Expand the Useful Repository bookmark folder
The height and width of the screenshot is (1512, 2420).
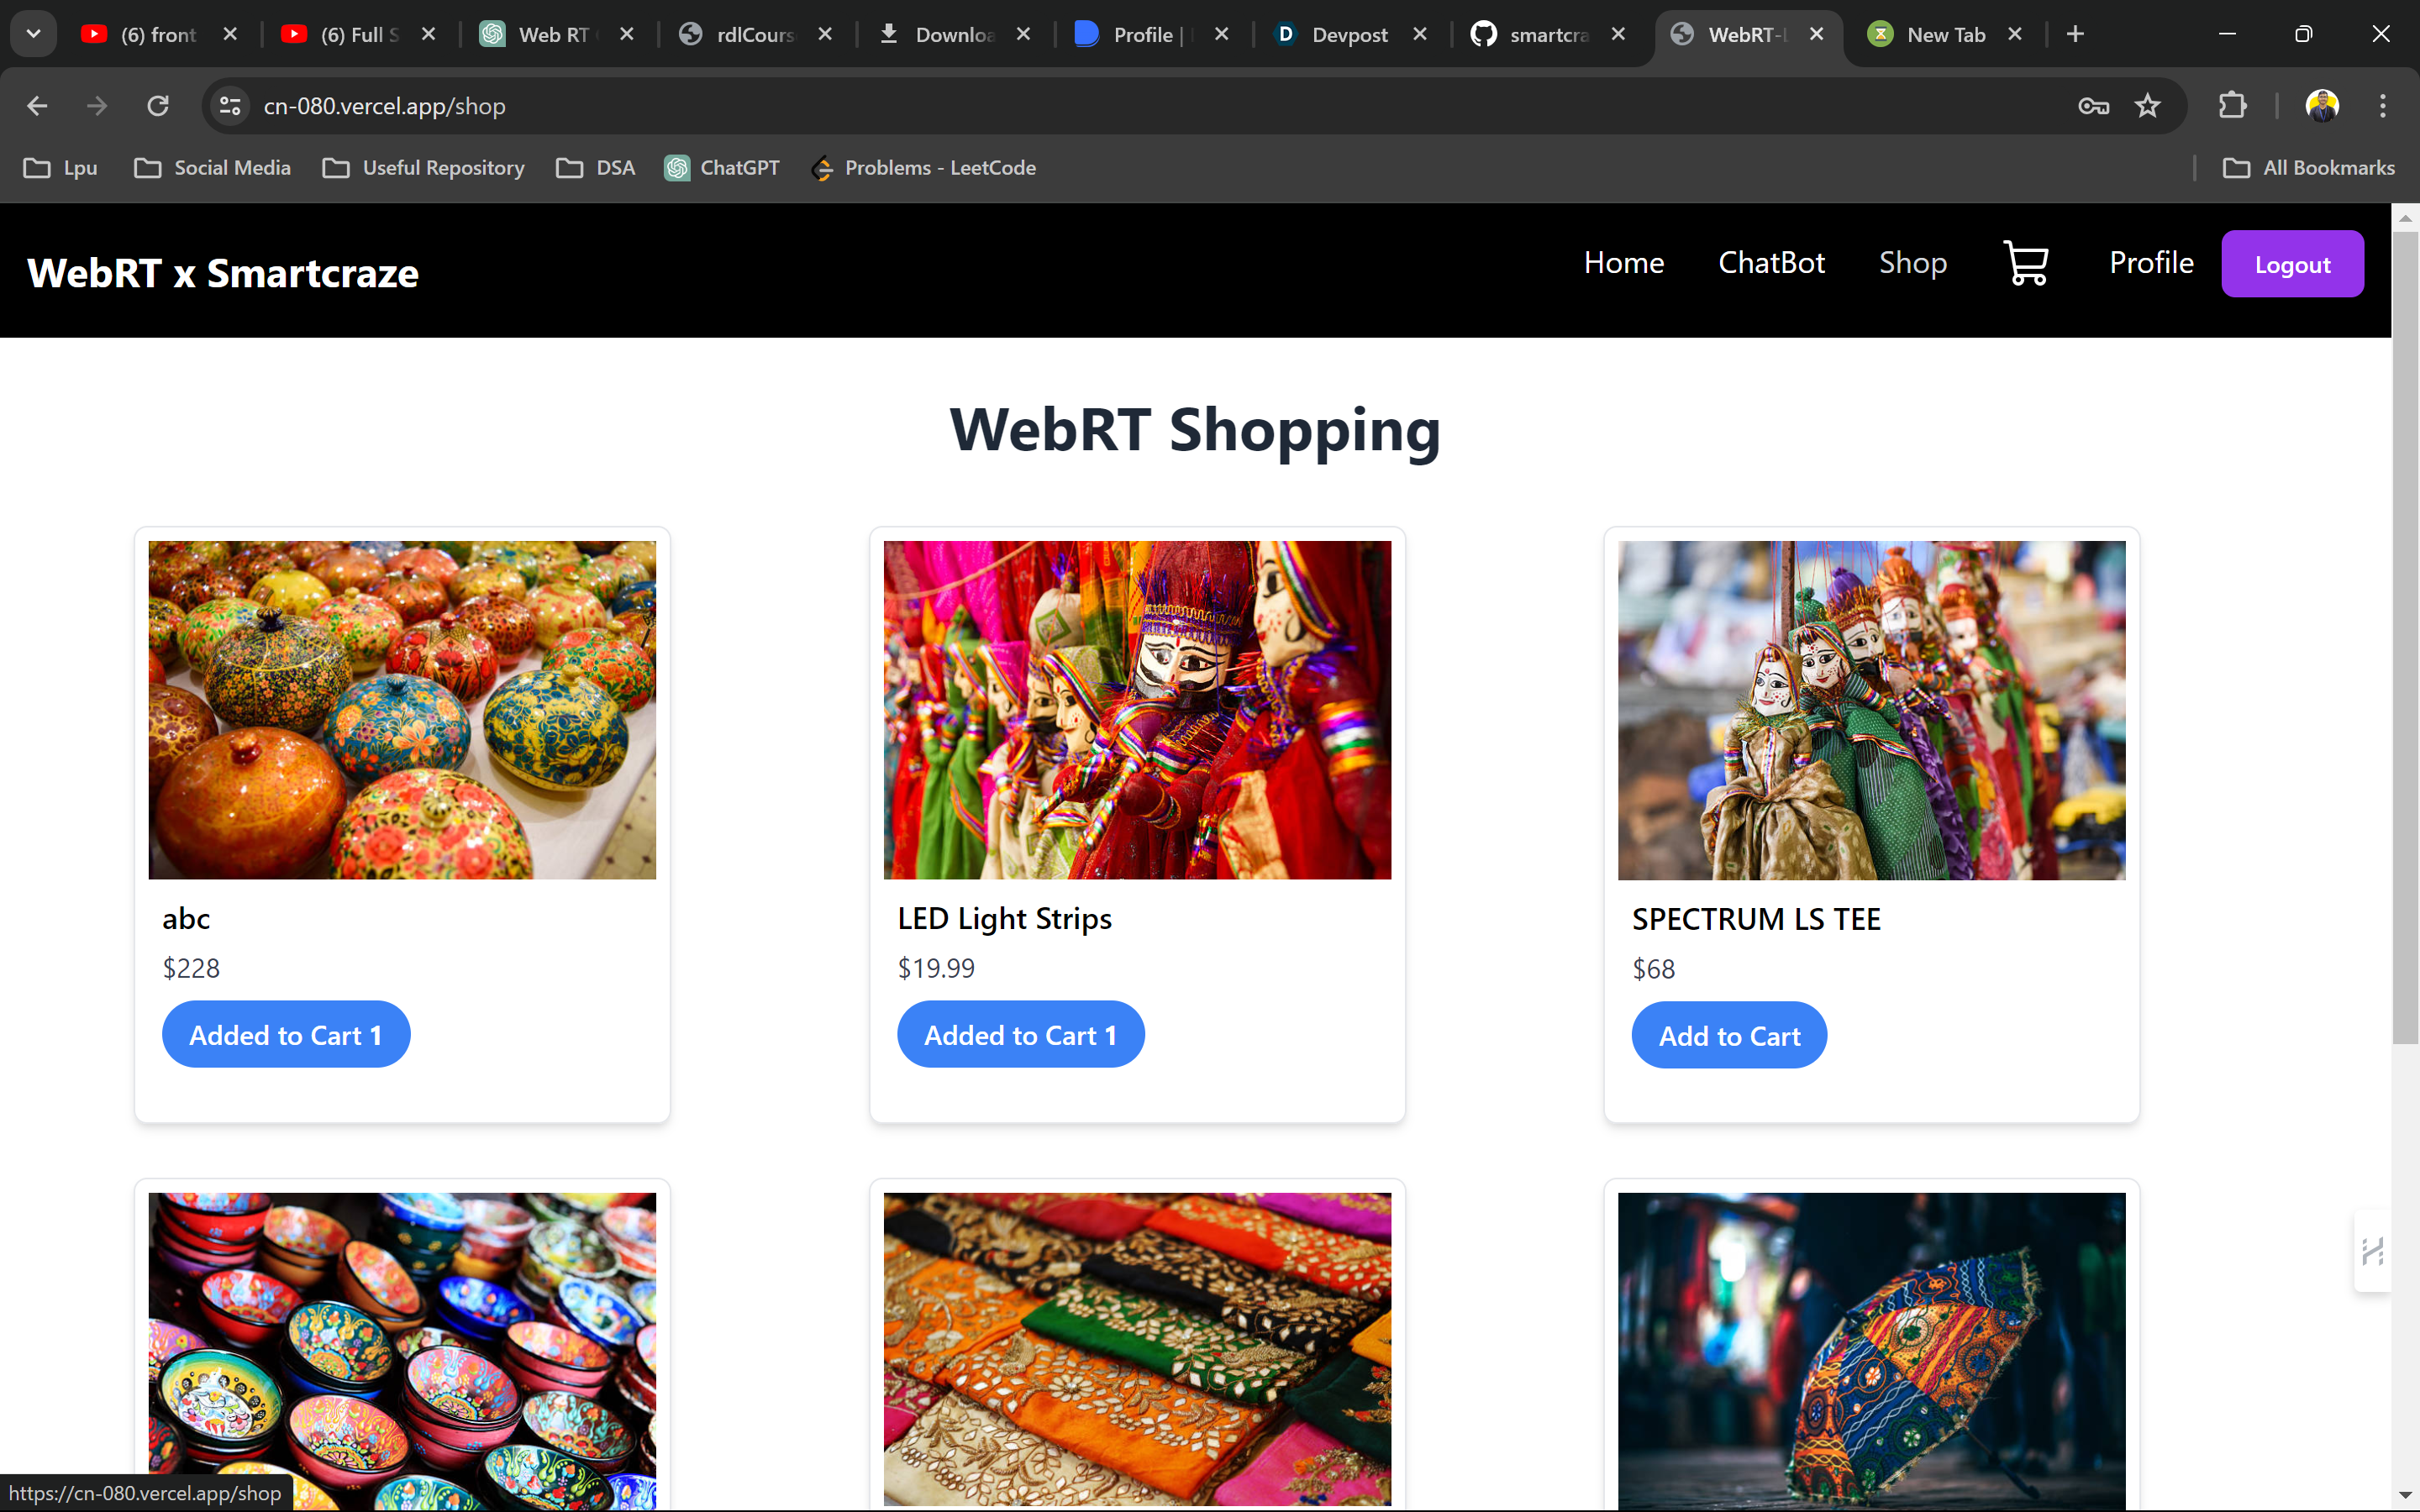[423, 168]
